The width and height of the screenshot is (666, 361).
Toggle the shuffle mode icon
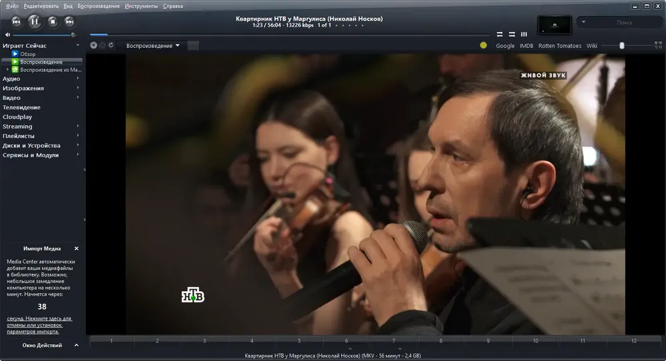[511, 34]
